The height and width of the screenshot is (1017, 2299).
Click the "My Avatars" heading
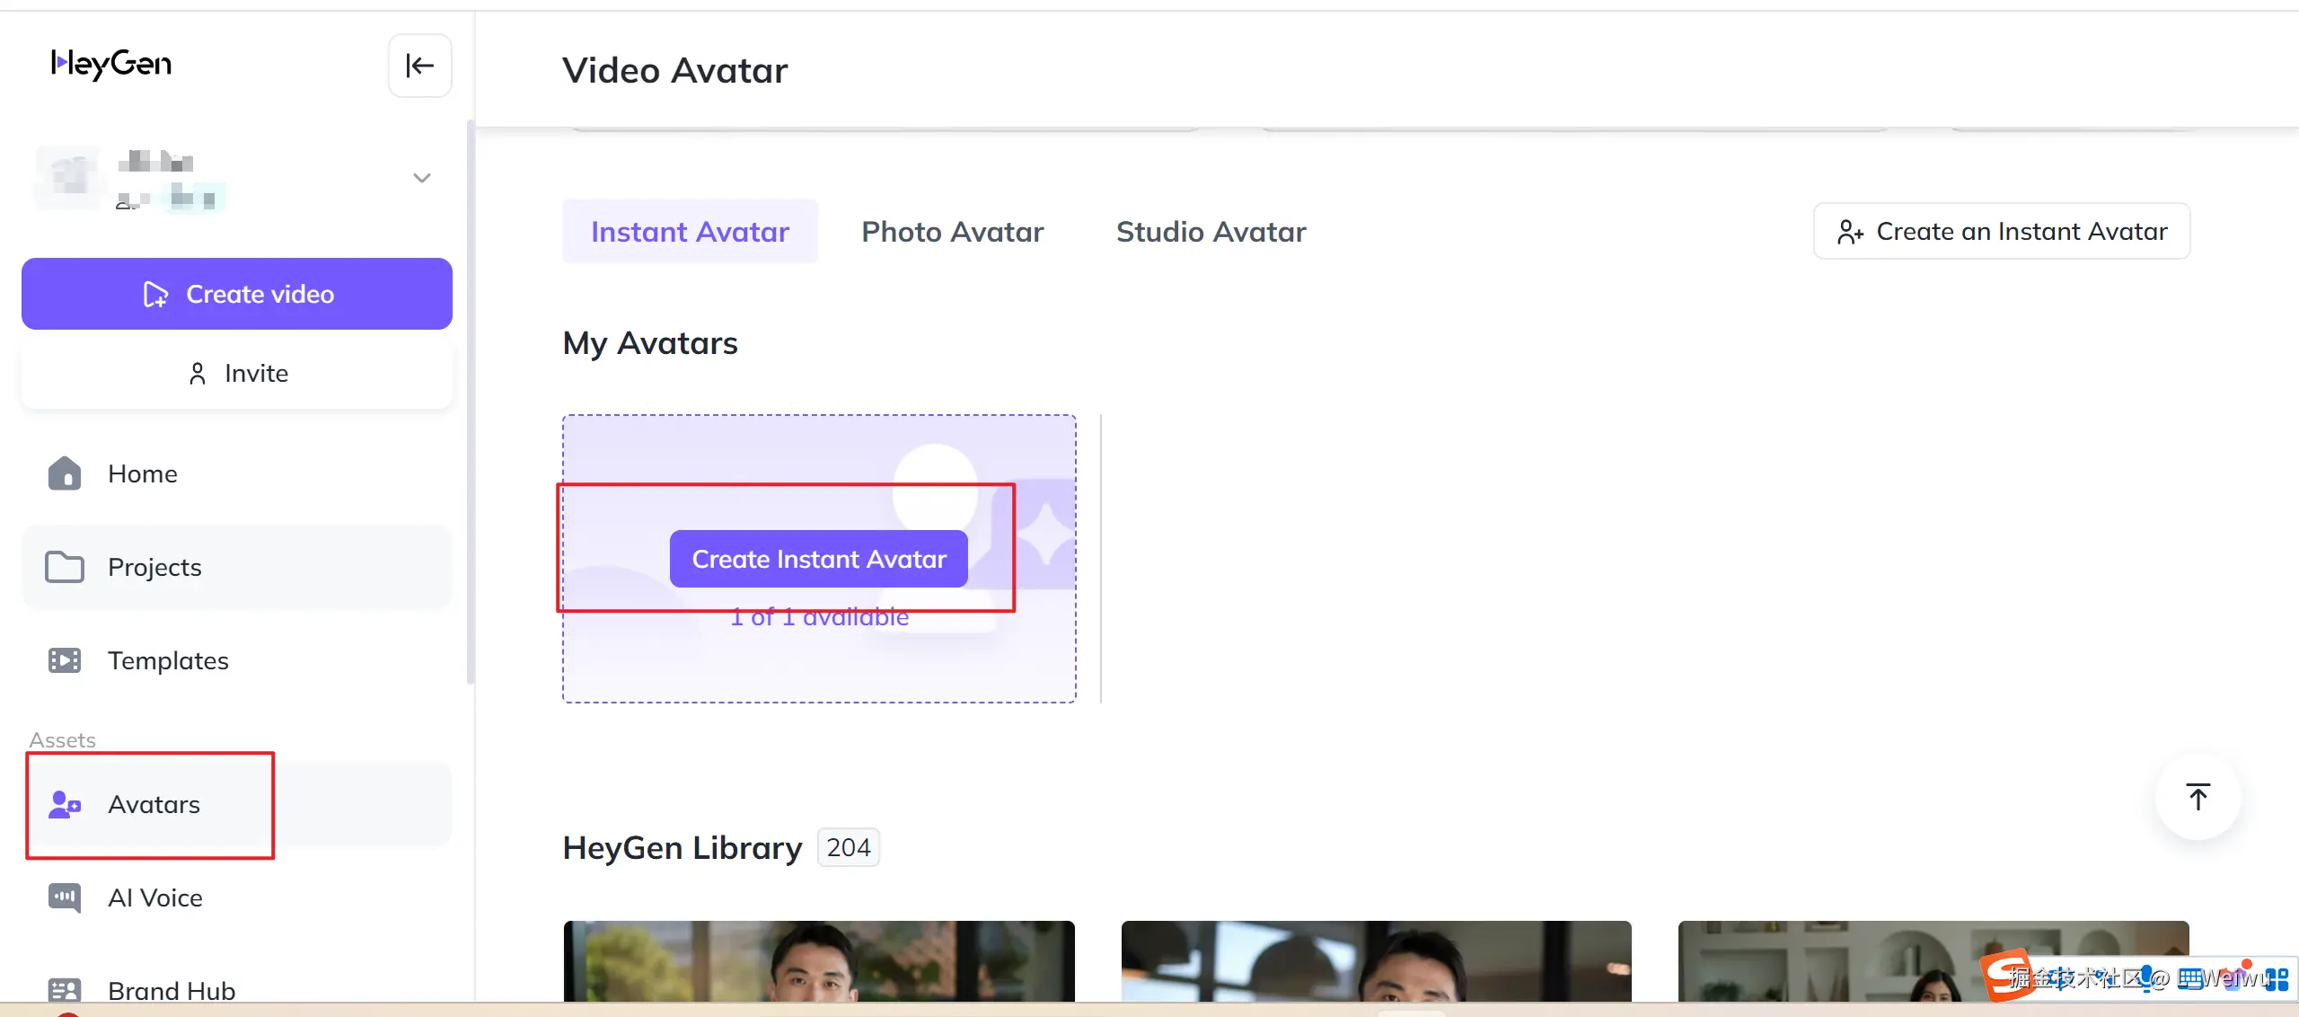tap(650, 343)
